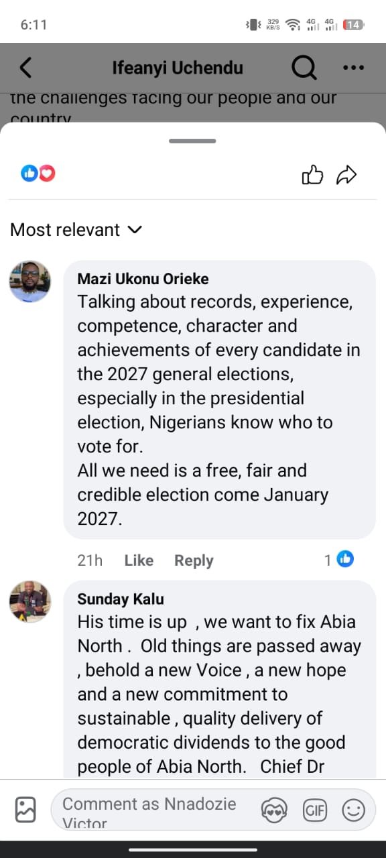Tap the chevron next to Most relevant
Screen dimensions: 386x858
[134, 230]
